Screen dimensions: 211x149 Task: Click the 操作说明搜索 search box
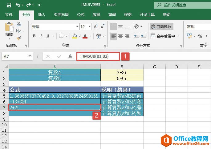click(x=182, y=5)
